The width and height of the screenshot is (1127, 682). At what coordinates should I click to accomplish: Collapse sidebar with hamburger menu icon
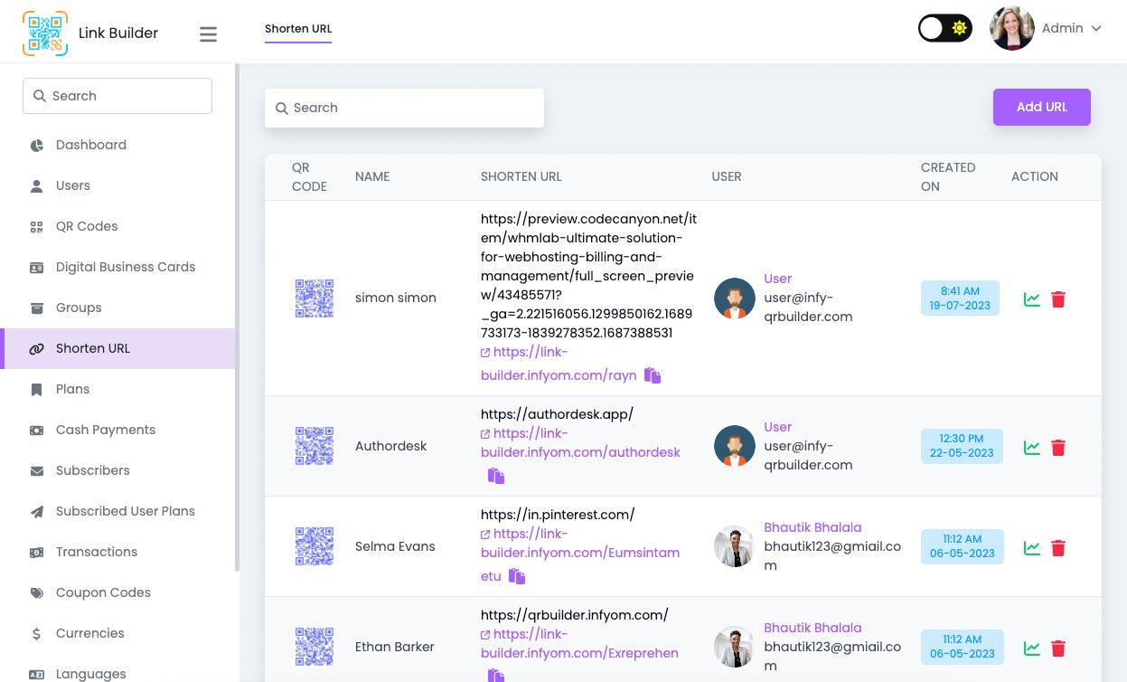(x=208, y=34)
